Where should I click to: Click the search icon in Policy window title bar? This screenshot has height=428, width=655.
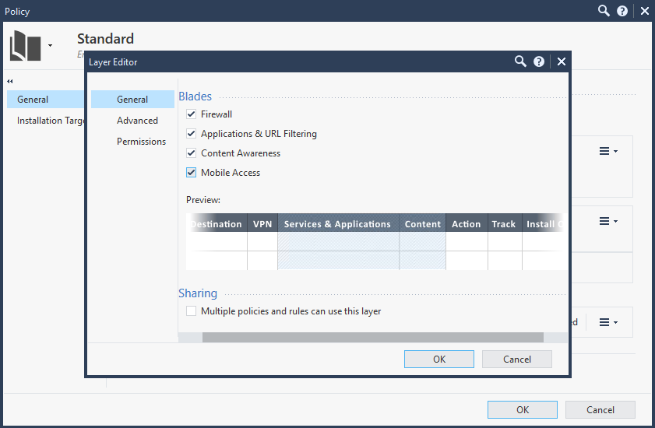click(x=604, y=11)
